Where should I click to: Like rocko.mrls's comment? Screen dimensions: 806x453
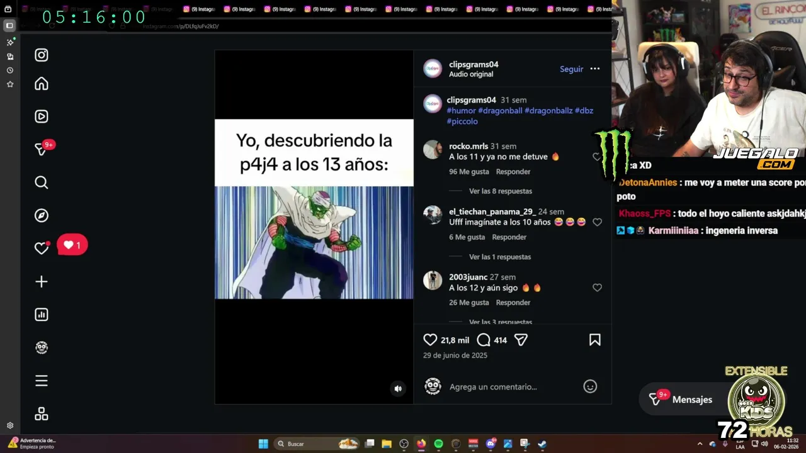(597, 157)
